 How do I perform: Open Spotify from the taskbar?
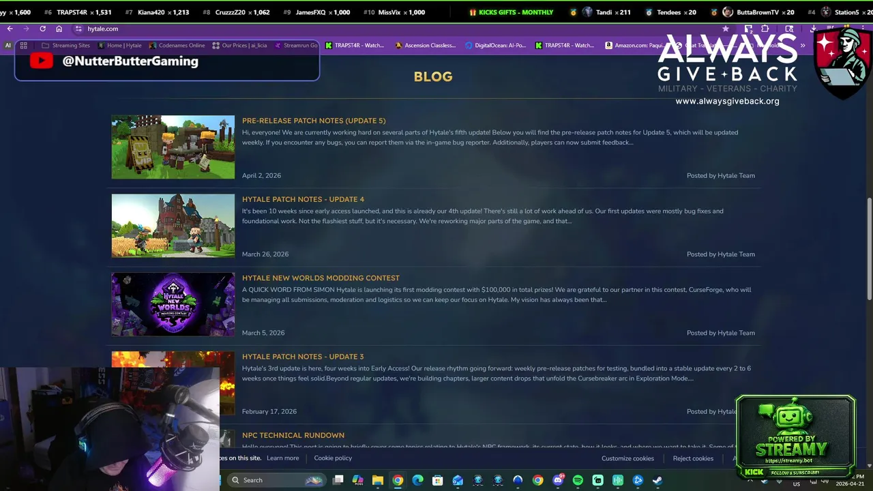[578, 480]
